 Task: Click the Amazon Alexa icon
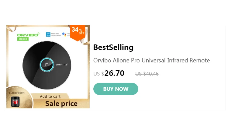point(48,34)
